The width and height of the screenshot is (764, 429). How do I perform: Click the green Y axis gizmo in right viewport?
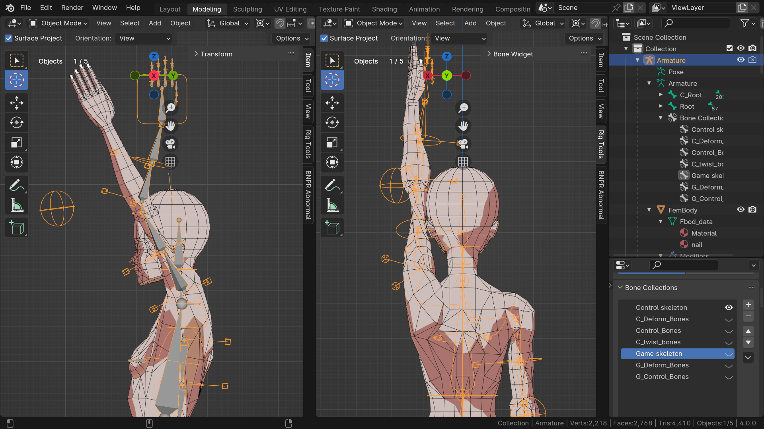click(x=447, y=75)
